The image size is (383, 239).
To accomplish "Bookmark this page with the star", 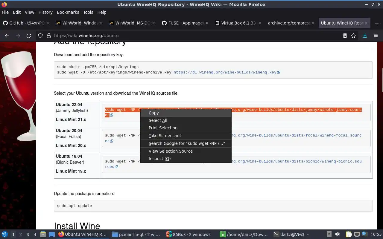I will (x=353, y=36).
